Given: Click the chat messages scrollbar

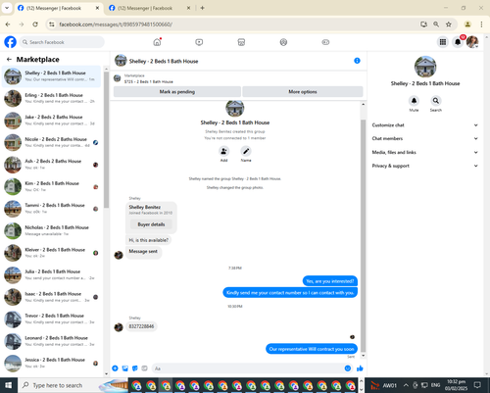Looking at the screenshot, I should click(363, 236).
